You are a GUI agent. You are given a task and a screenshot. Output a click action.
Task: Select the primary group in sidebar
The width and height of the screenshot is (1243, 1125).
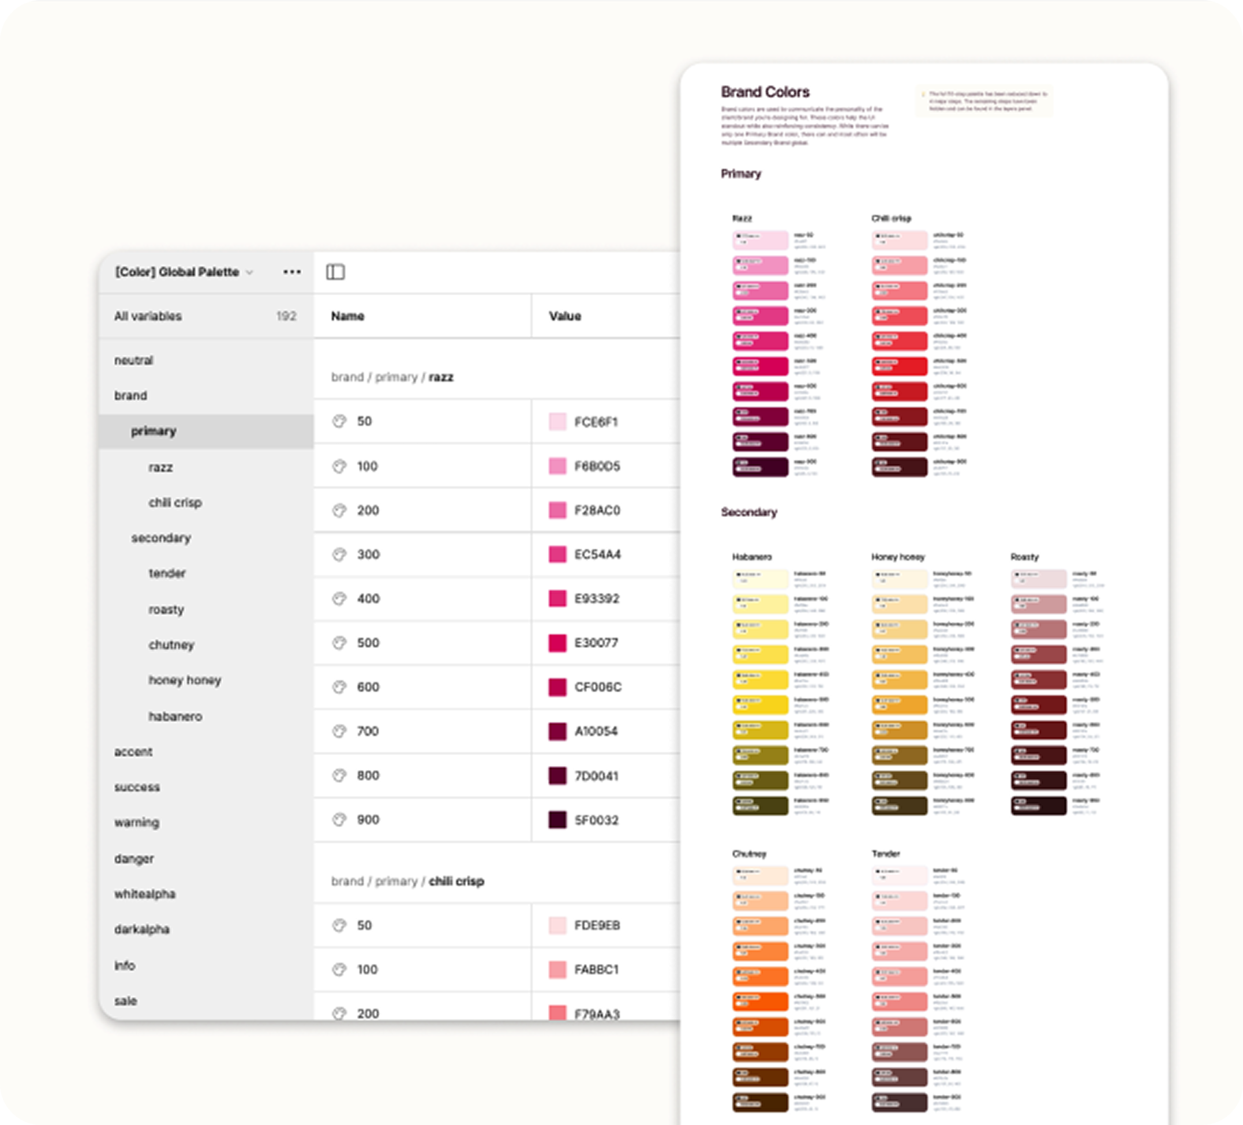153,431
